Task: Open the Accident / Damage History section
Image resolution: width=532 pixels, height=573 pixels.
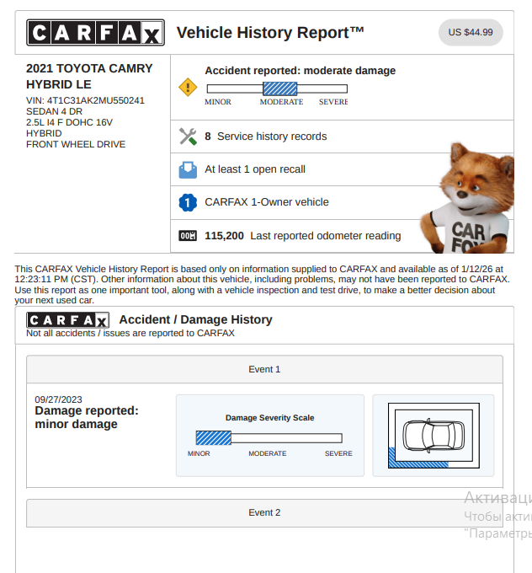Action: pos(195,320)
